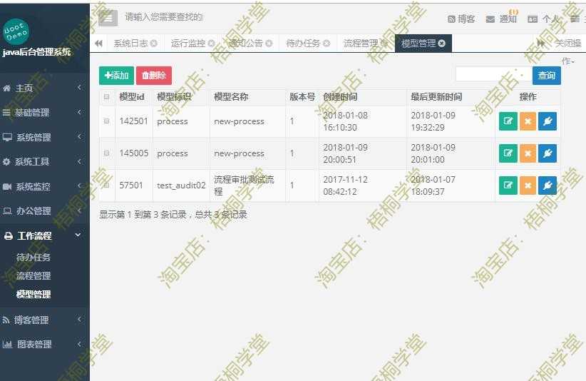Click the hamburger menu toggle icon
The height and width of the screenshot is (381, 586).
pos(108,18)
